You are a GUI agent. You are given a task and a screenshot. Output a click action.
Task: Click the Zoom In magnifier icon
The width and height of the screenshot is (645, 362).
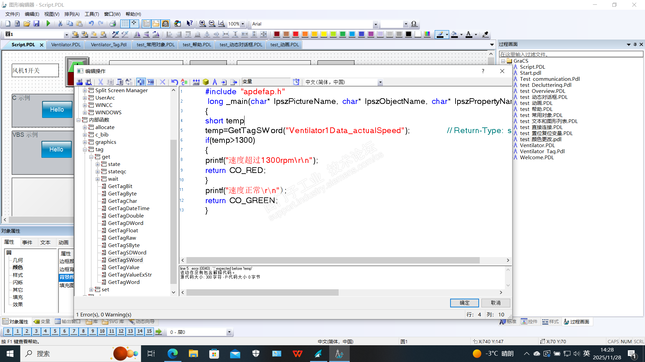203,23
